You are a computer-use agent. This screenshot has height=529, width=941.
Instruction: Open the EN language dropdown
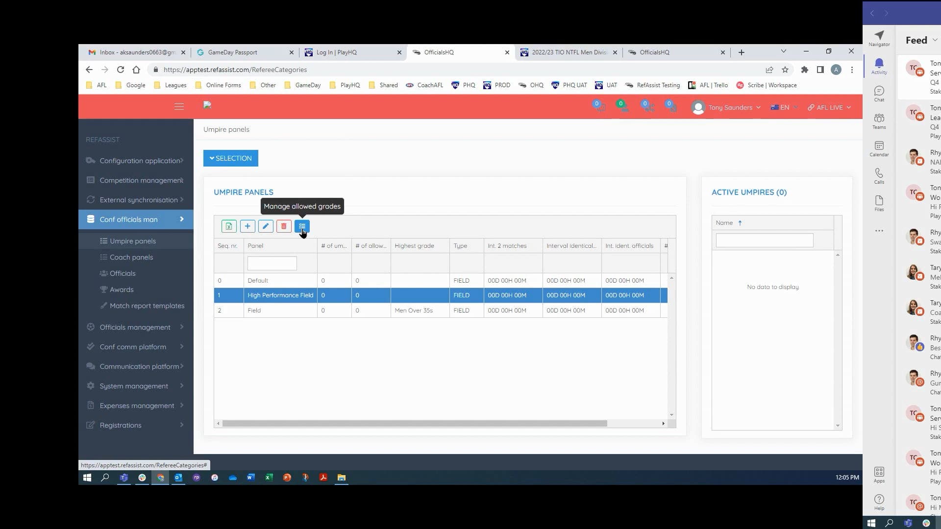(784, 107)
